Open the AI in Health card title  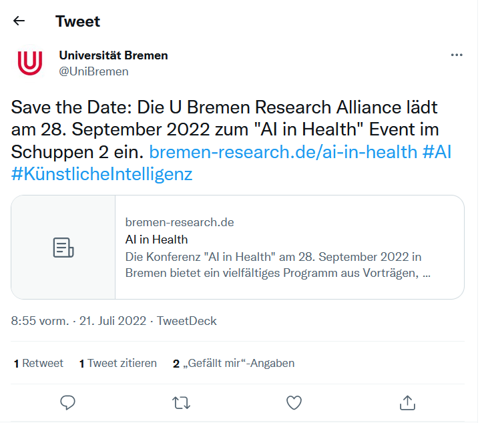click(x=157, y=240)
